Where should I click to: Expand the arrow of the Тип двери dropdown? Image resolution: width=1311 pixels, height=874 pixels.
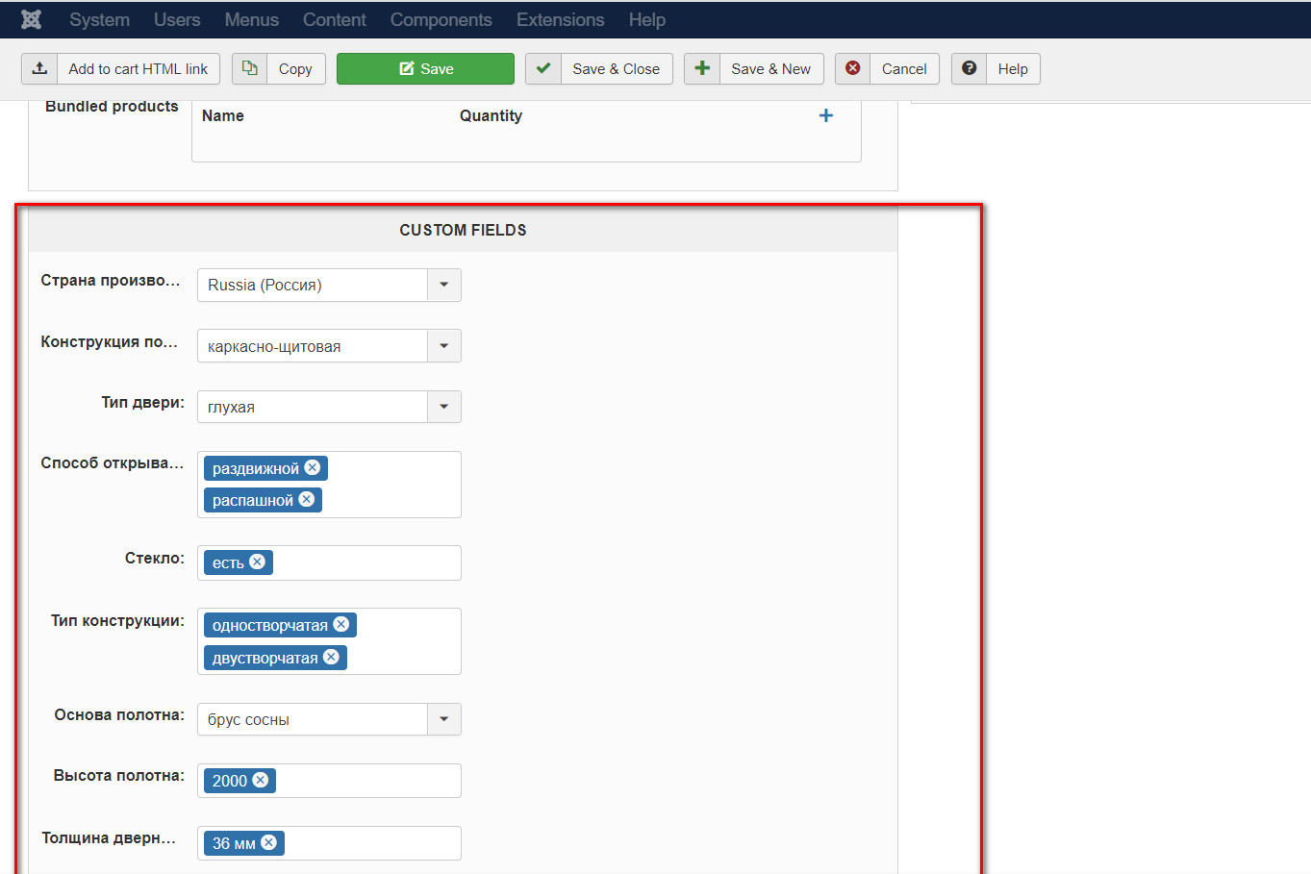tap(444, 407)
